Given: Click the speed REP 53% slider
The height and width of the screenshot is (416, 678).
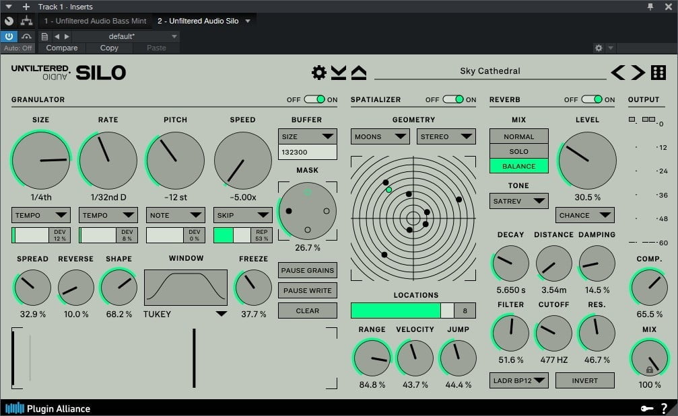Looking at the screenshot, I should click(243, 235).
